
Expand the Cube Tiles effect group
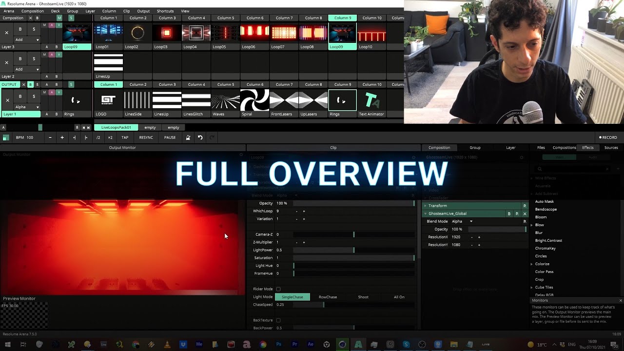531,287
